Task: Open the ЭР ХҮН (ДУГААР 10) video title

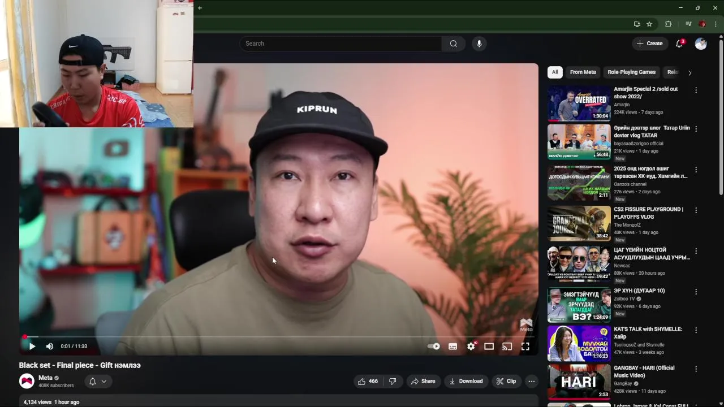Action: pos(639,291)
